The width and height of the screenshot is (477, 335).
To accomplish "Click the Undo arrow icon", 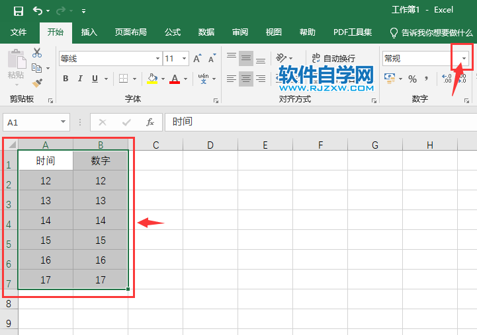I will [38, 11].
